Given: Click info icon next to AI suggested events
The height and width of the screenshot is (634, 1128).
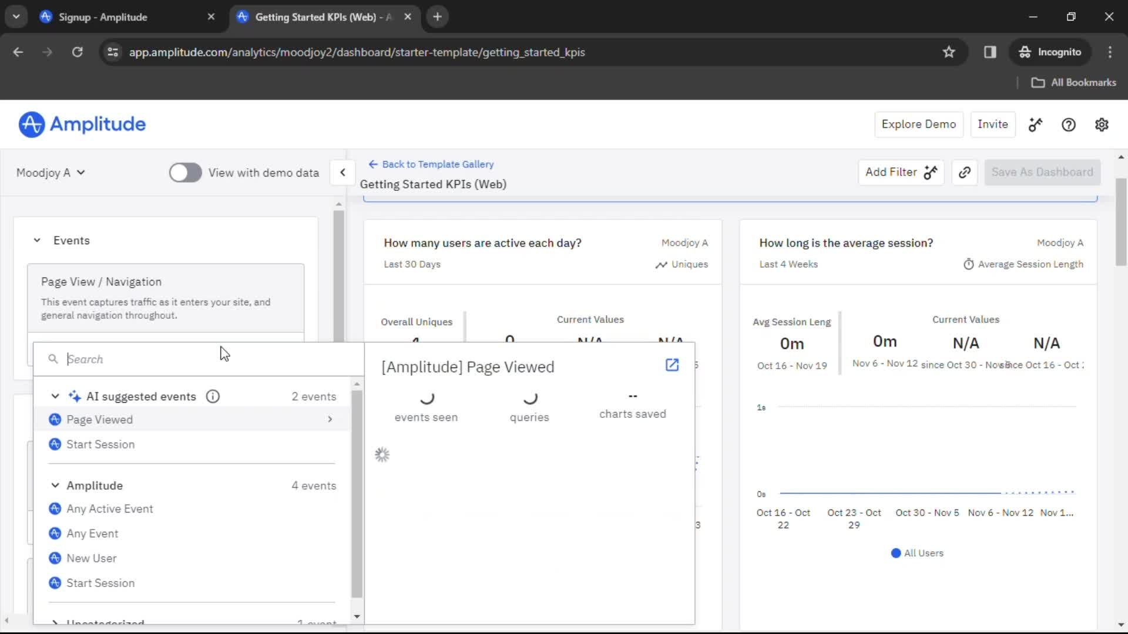Looking at the screenshot, I should pos(213,396).
